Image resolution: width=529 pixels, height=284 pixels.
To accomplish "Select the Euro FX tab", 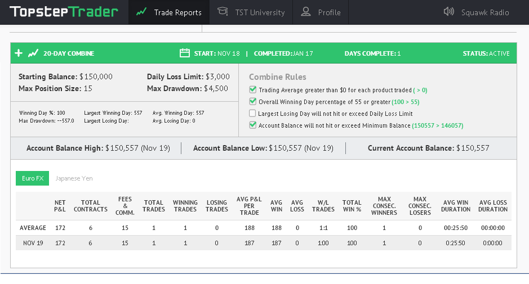I will coord(32,178).
